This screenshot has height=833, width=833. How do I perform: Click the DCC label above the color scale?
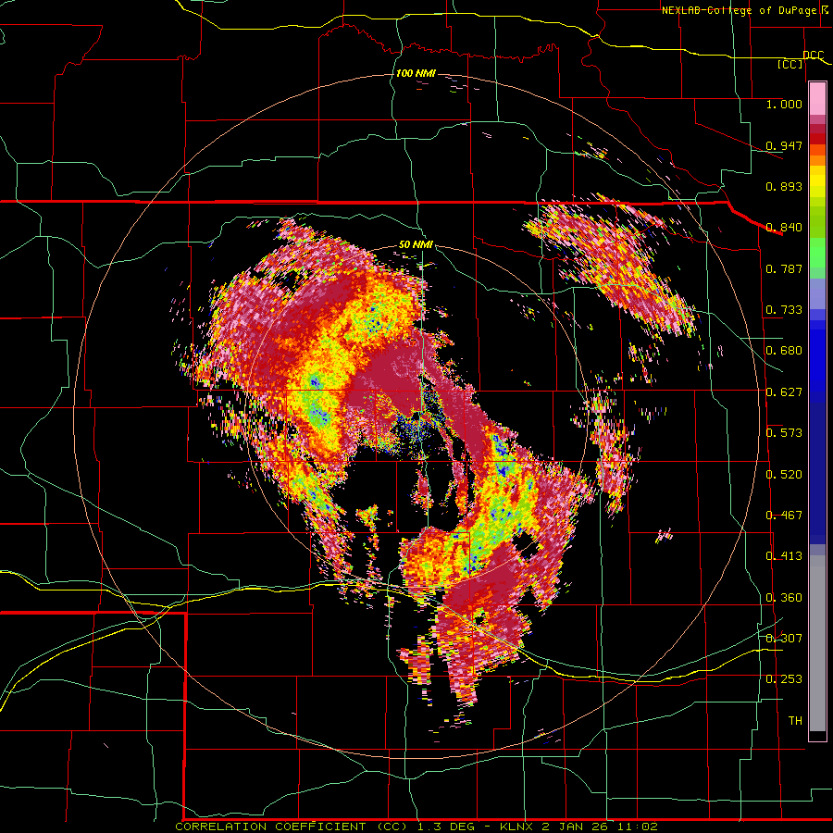[813, 56]
